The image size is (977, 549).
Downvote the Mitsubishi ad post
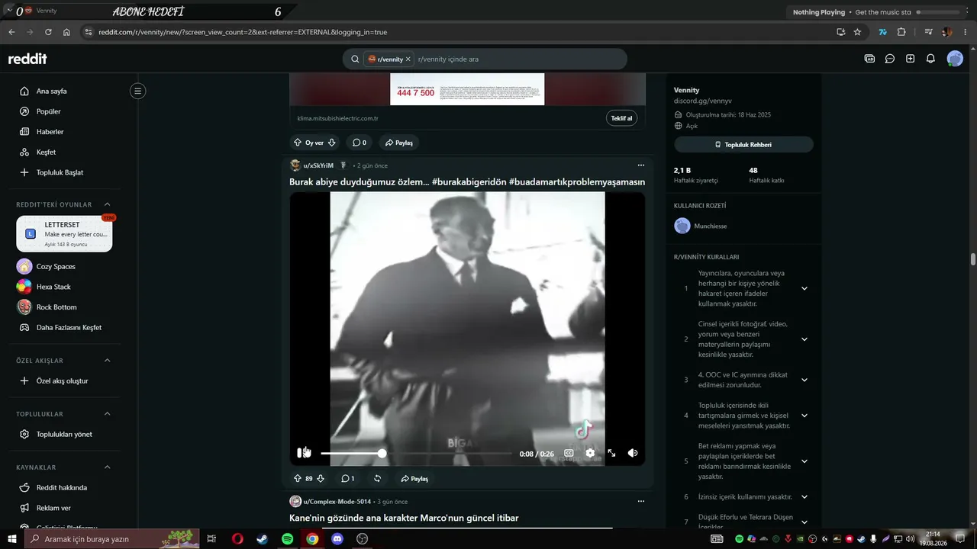coord(332,143)
